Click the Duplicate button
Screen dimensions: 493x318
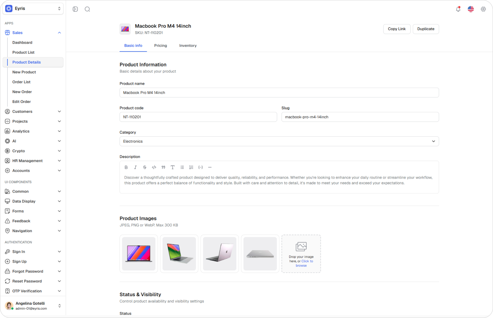pyautogui.click(x=426, y=29)
